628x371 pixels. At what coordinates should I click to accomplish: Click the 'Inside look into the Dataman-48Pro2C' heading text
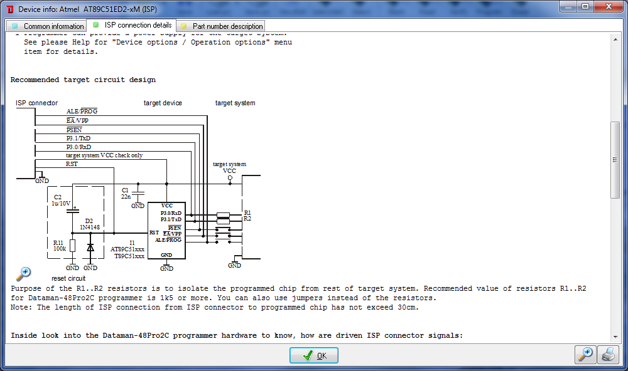click(x=236, y=336)
